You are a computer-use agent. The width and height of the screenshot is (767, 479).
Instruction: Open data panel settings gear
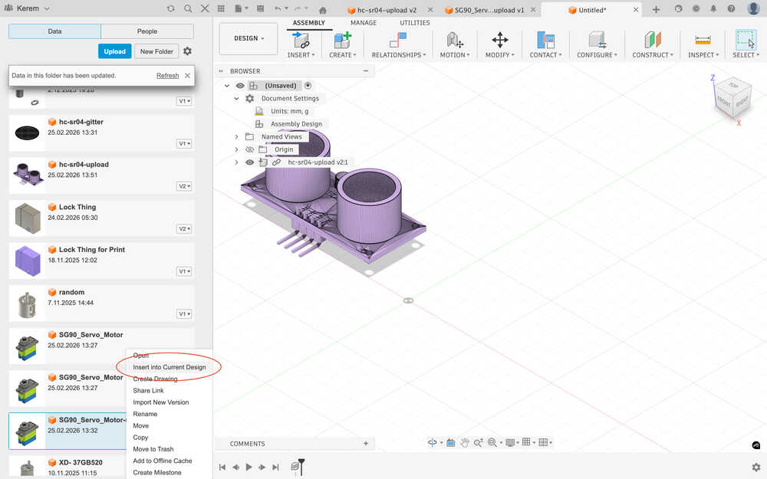click(187, 51)
